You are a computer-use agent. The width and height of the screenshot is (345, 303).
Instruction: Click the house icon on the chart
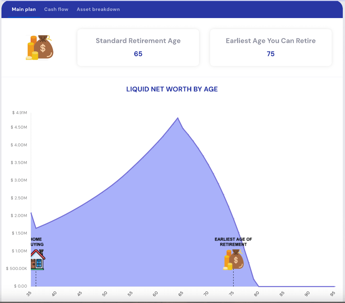(x=37, y=260)
